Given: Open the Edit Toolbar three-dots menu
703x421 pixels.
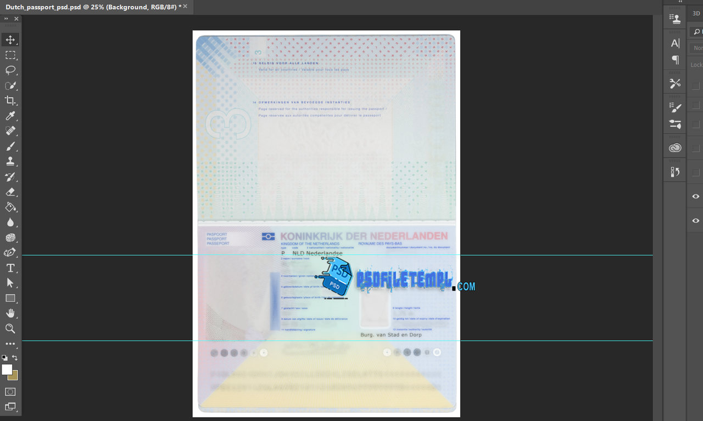Looking at the screenshot, I should pyautogui.click(x=10, y=344).
